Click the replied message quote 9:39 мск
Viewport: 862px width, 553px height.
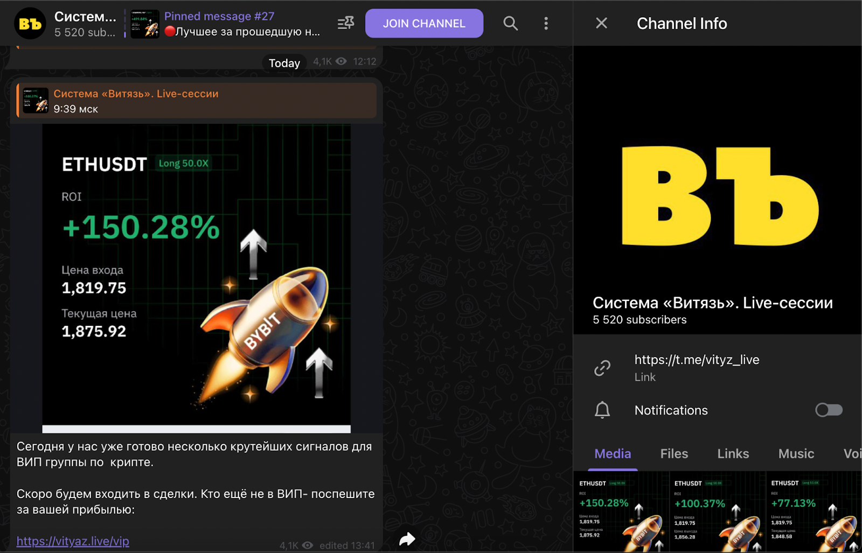point(197,101)
